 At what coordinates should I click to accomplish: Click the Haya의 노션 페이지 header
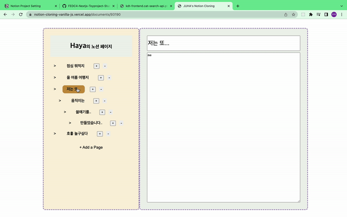pyautogui.click(x=91, y=46)
